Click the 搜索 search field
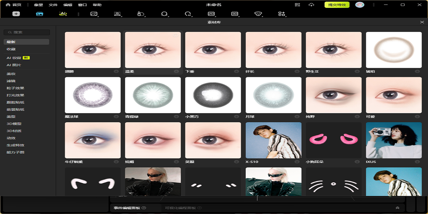 pos(27,32)
